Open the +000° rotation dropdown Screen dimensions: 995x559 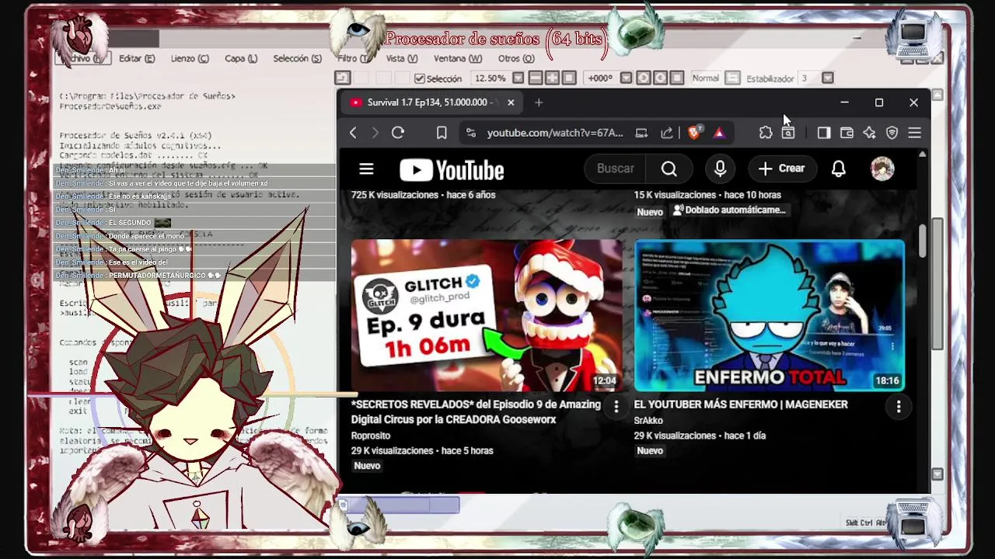[x=626, y=78]
